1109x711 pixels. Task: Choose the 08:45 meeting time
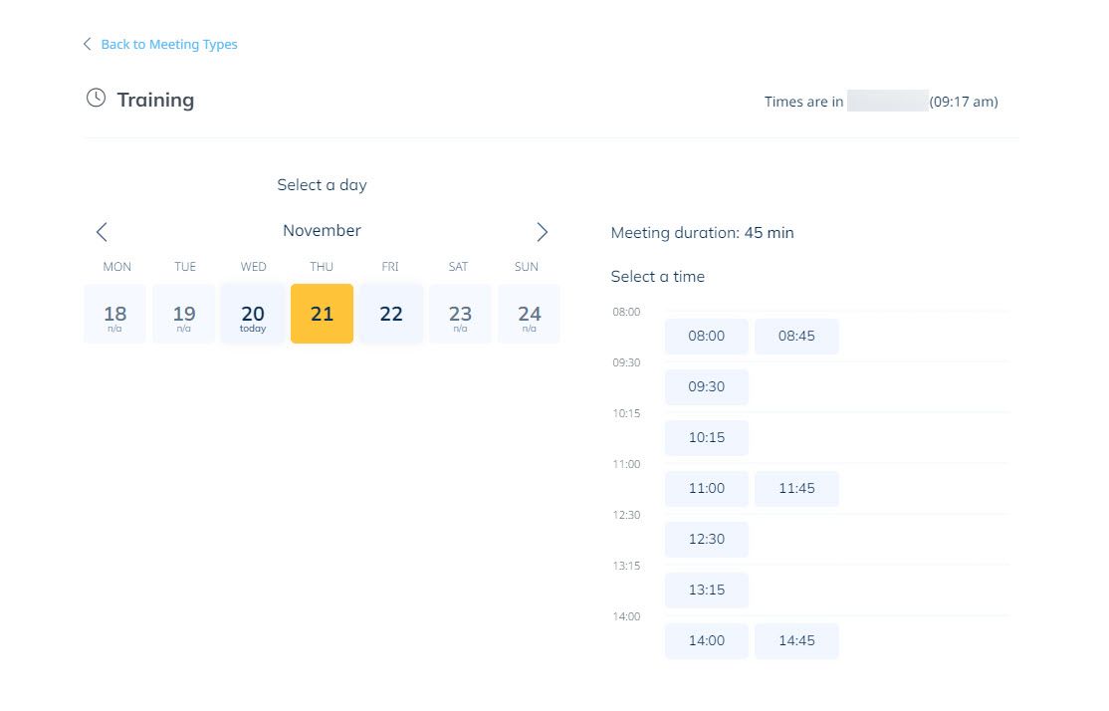pos(796,337)
